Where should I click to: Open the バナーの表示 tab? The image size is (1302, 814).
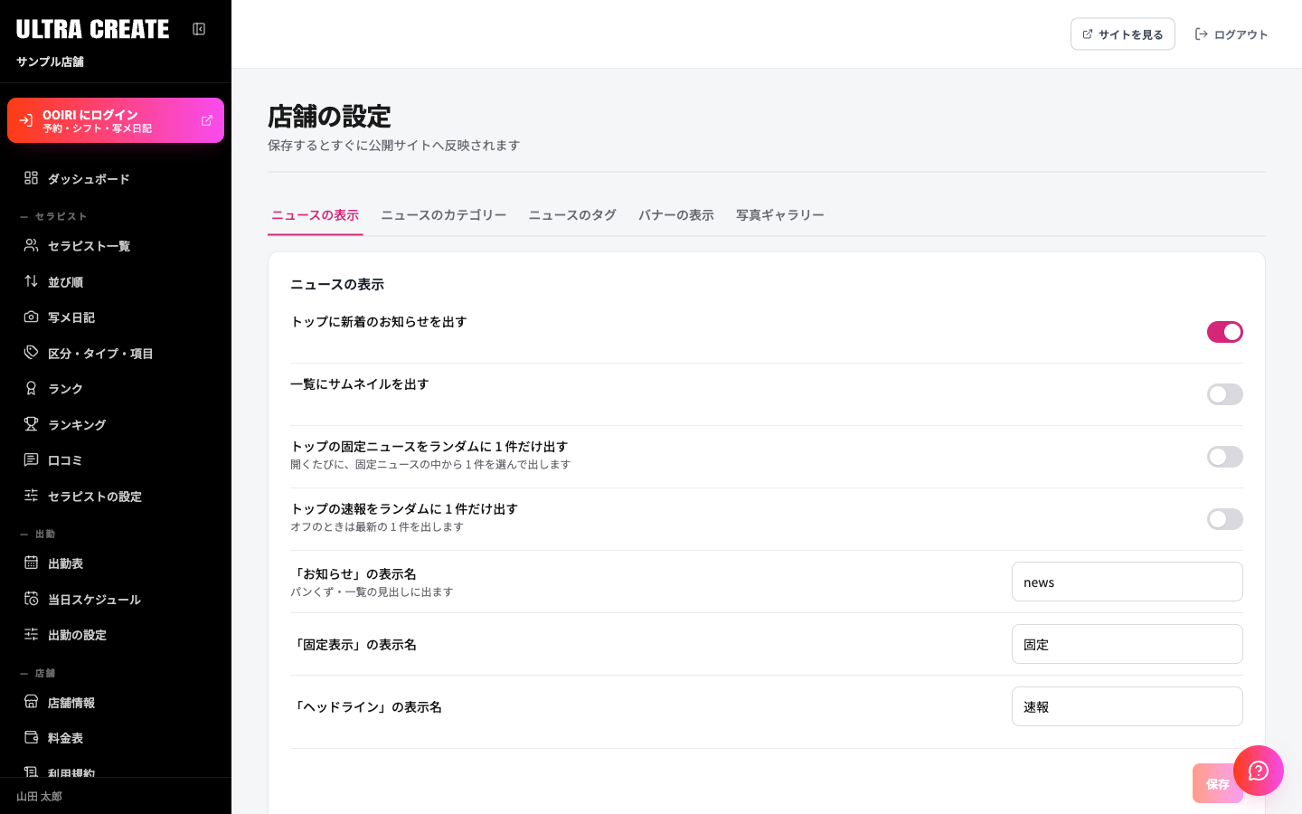coord(676,215)
